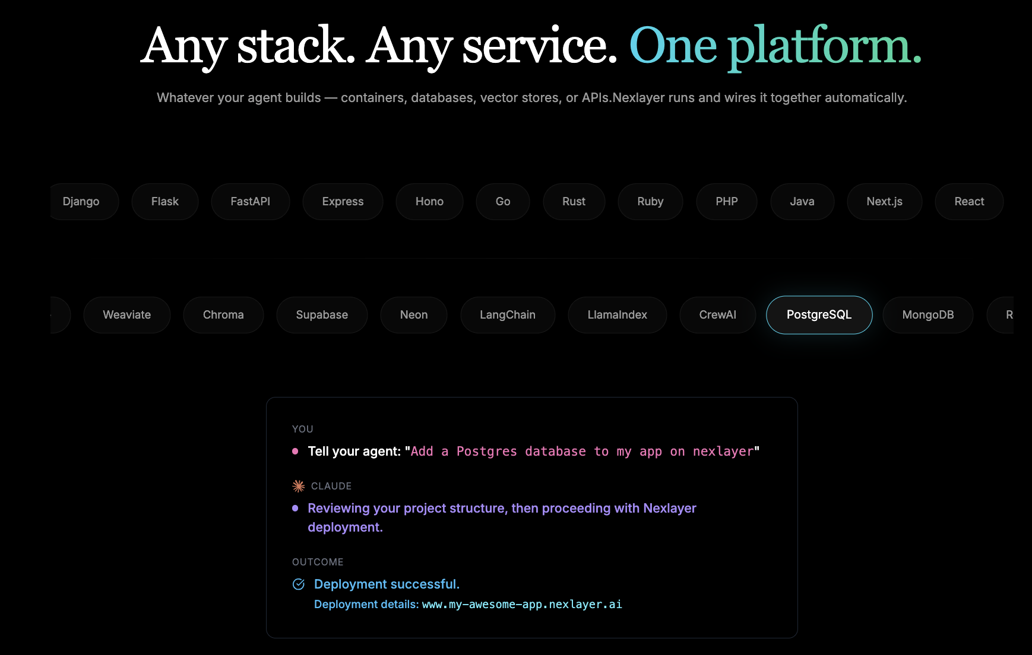This screenshot has height=655, width=1032.
Task: Click the deployment success checkmark icon
Action: [x=299, y=584]
